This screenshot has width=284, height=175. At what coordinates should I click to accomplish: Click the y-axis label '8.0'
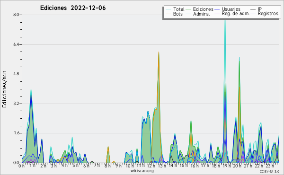point(16,15)
